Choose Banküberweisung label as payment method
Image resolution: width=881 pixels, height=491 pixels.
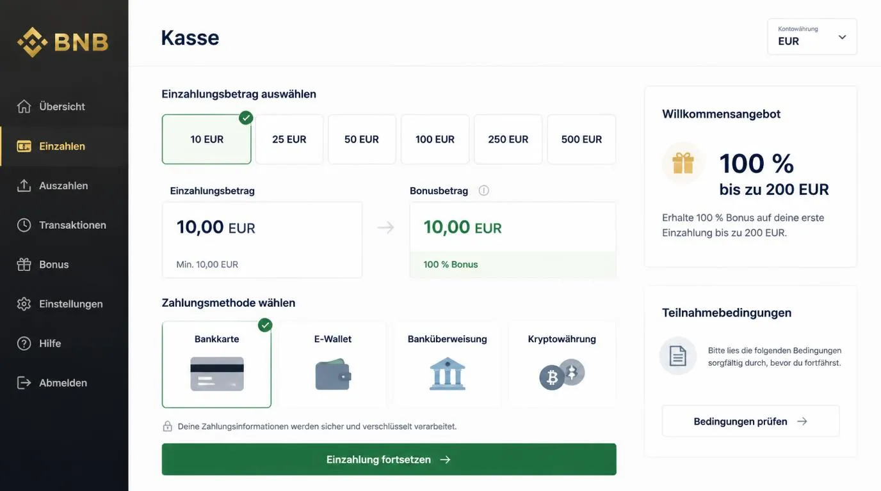click(x=448, y=339)
